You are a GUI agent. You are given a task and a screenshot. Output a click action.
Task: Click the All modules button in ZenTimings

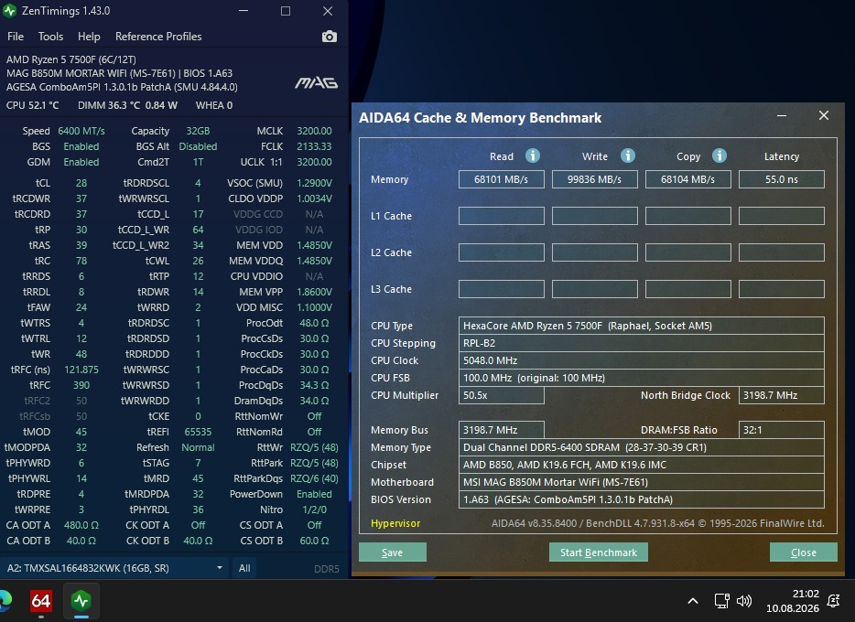244,568
